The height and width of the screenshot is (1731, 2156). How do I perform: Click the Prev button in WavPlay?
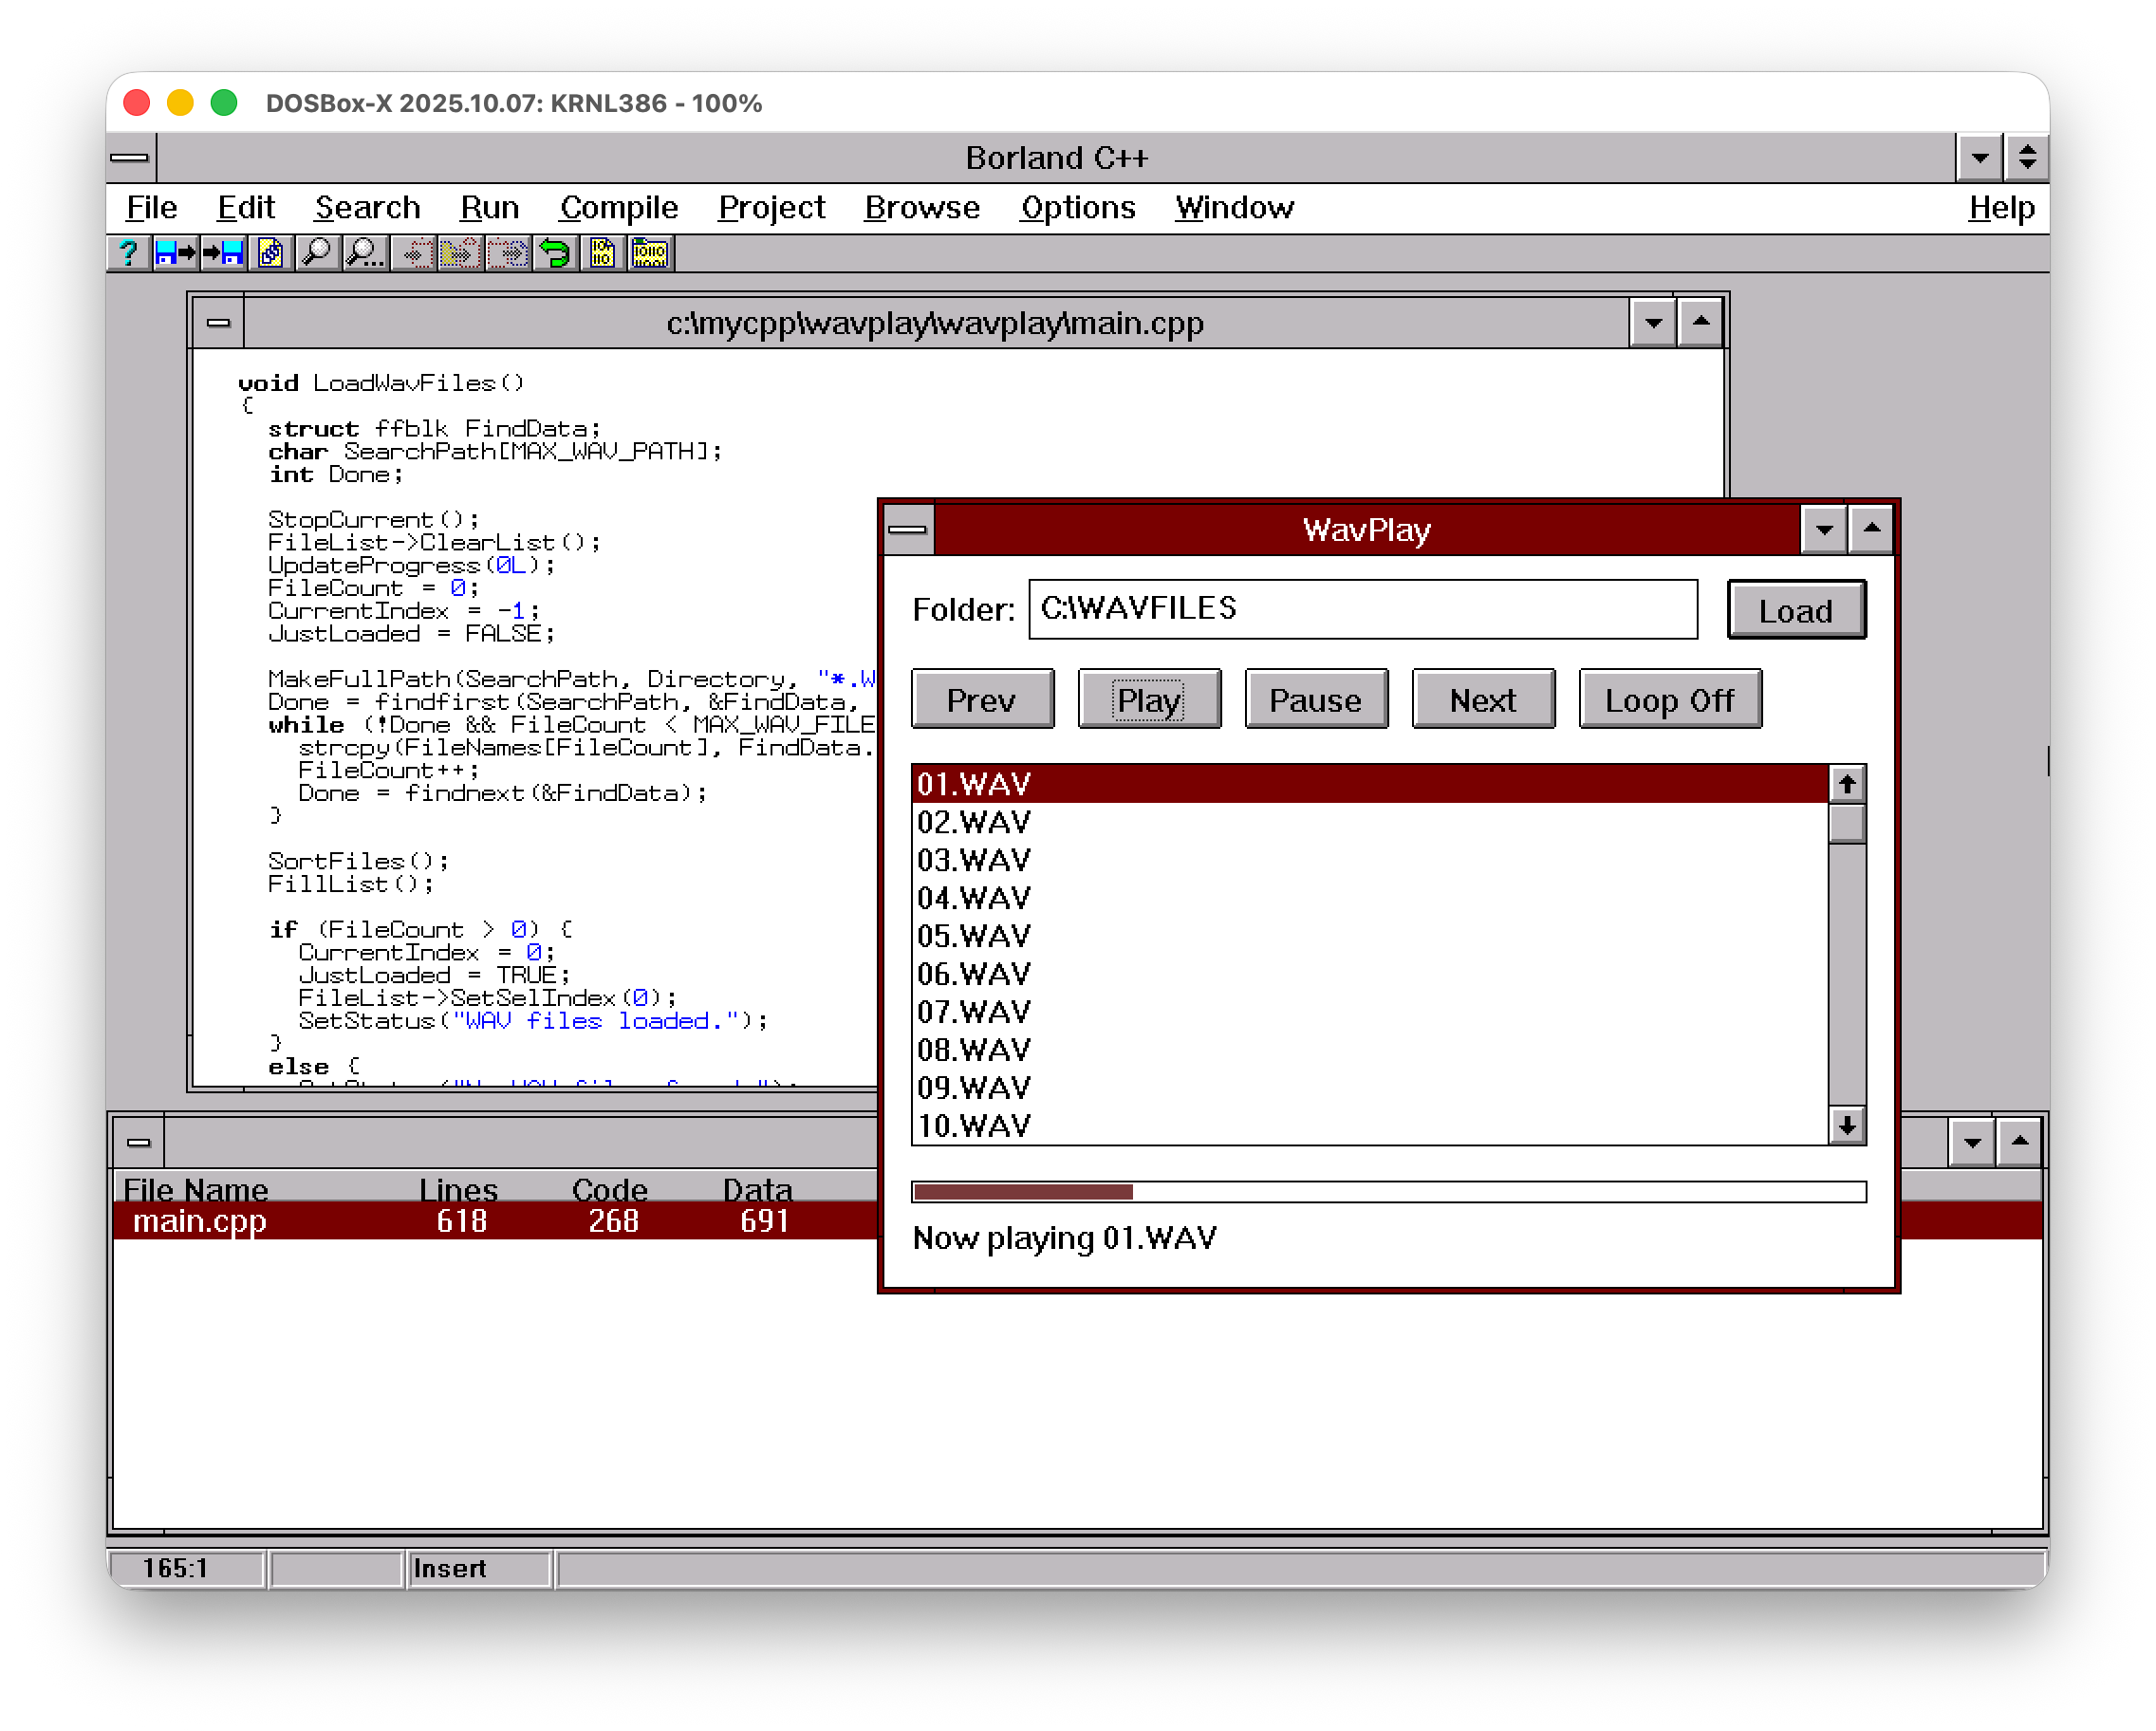click(982, 700)
